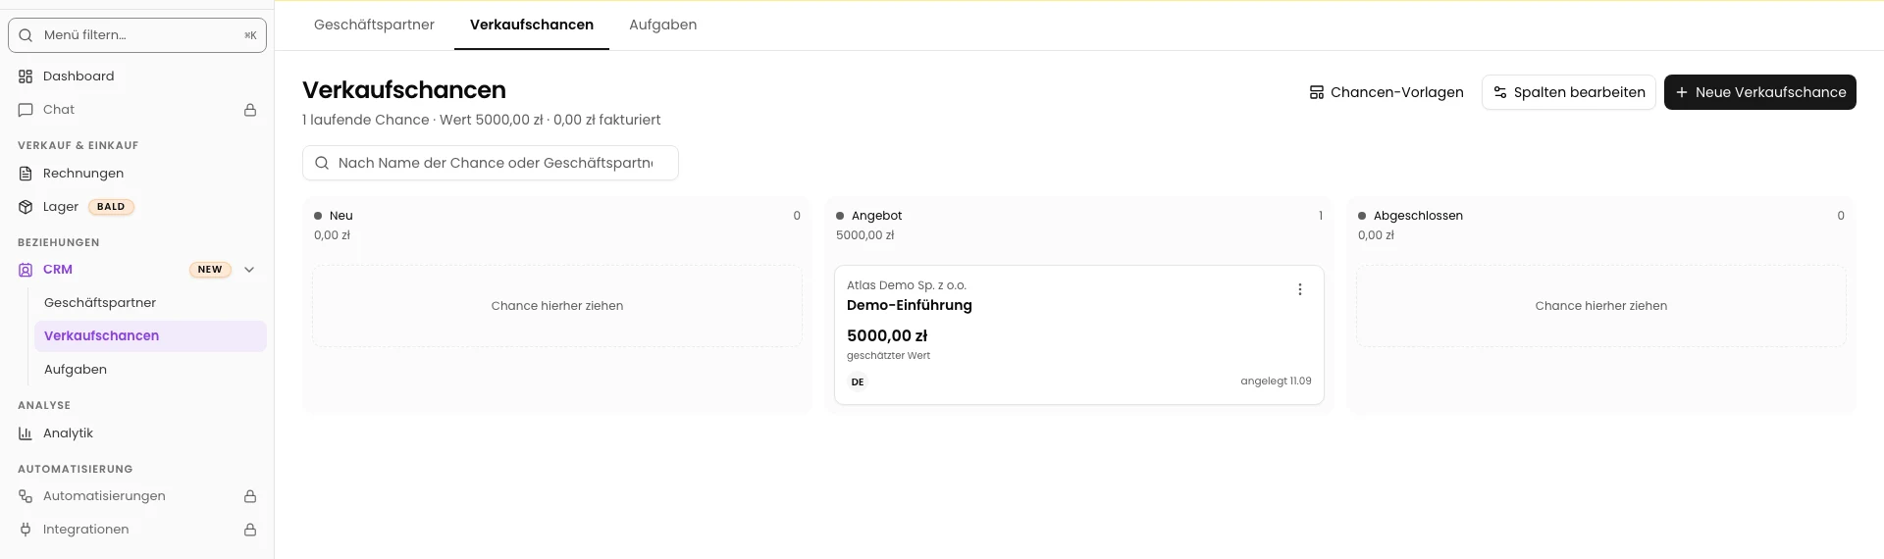This screenshot has height=559, width=1884.
Task: Open the Dashboard icon in sidebar
Action: [26, 76]
